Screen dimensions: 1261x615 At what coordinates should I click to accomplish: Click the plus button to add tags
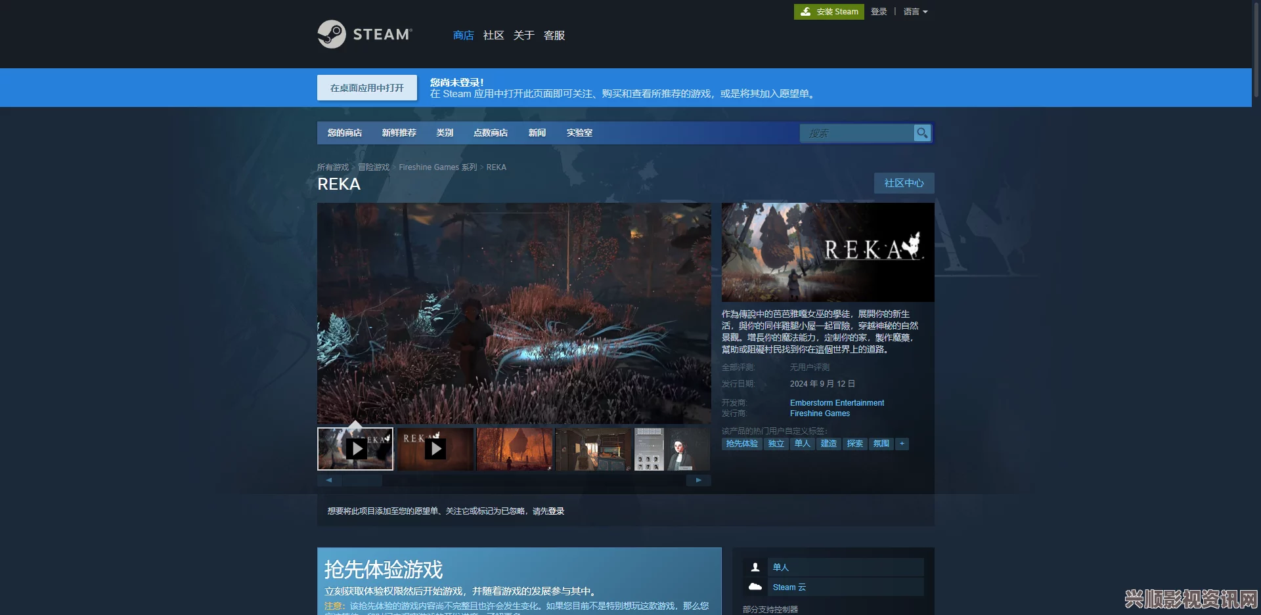(902, 444)
